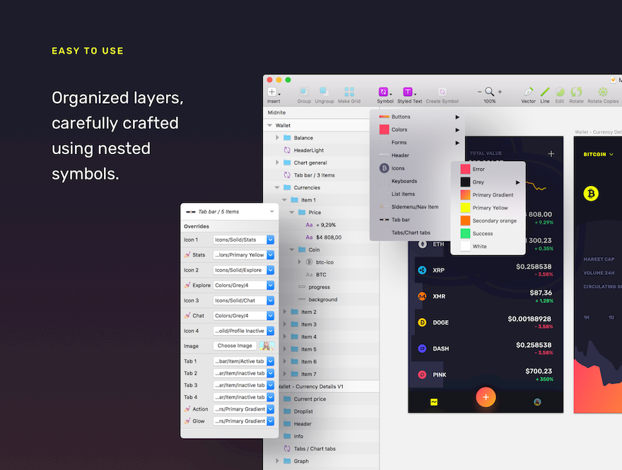Tap the profile avatar tab icon
The height and width of the screenshot is (470, 622).
click(x=537, y=402)
